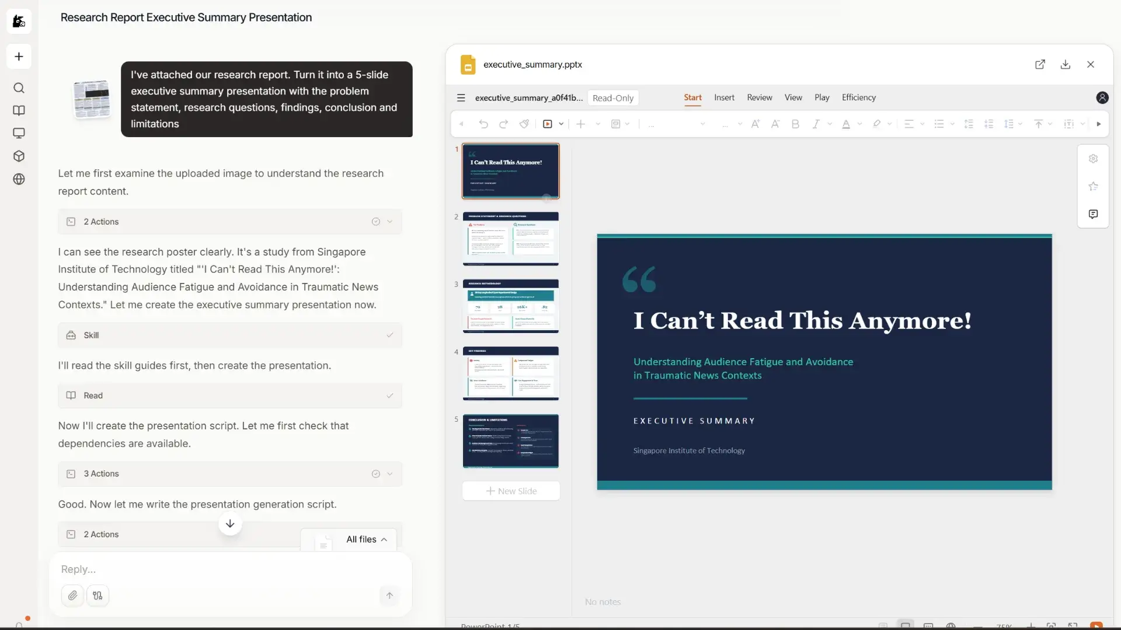Open executive_summary.pptx in new window
The image size is (1121, 630).
tap(1040, 65)
